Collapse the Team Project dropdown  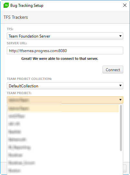pos(65,100)
